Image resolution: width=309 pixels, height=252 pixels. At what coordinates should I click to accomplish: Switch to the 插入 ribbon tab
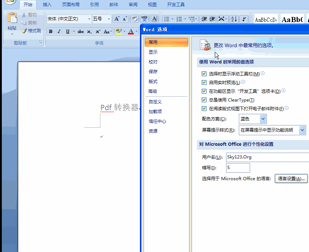click(x=47, y=4)
